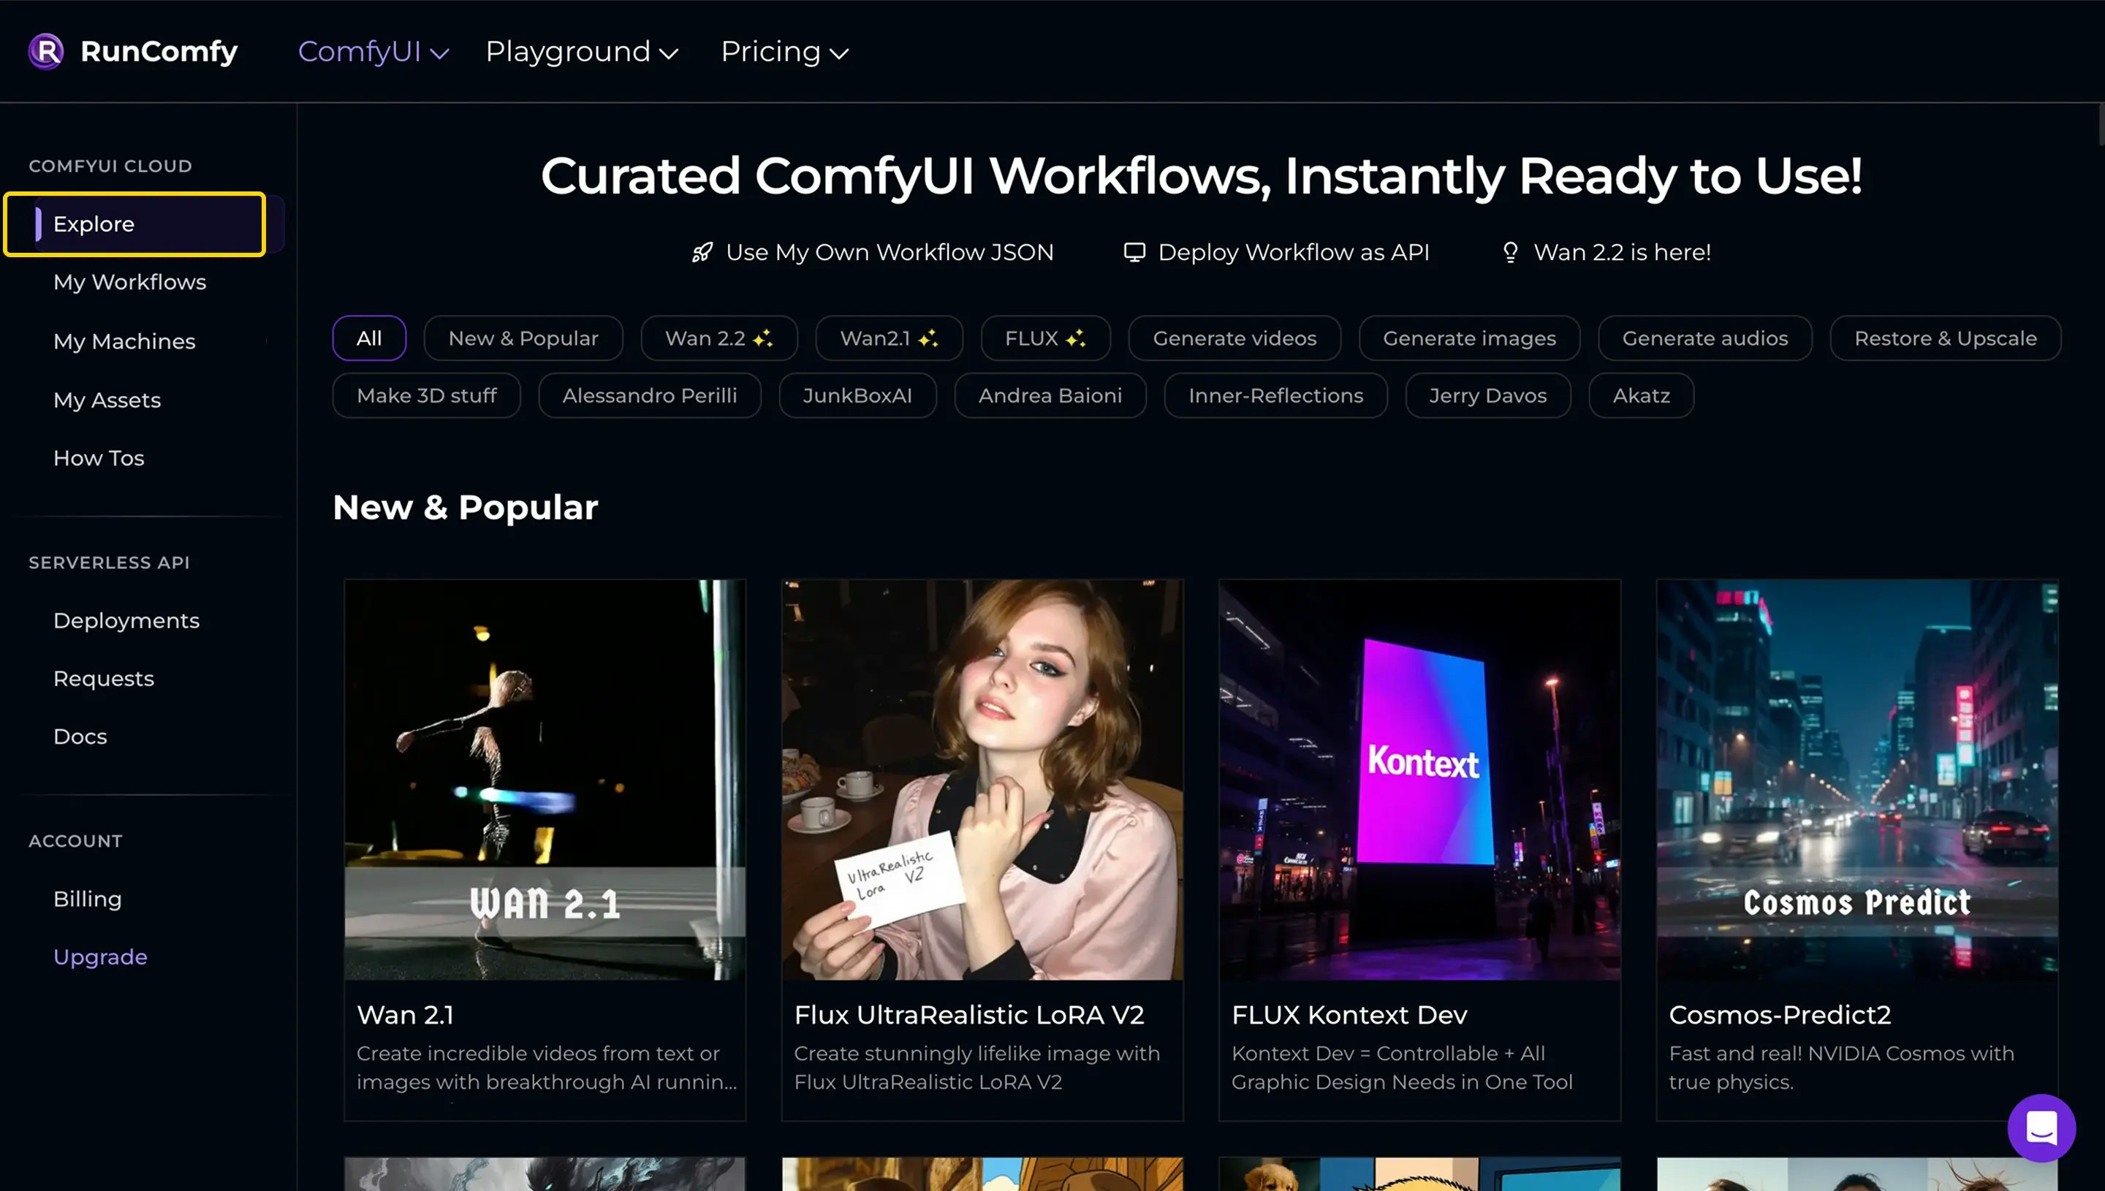This screenshot has width=2105, height=1191.
Task: Open Requests in sidebar
Action: [x=103, y=678]
